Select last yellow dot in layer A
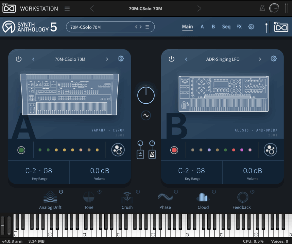Screen dimensions: 292x244 pyautogui.click(x=97, y=150)
